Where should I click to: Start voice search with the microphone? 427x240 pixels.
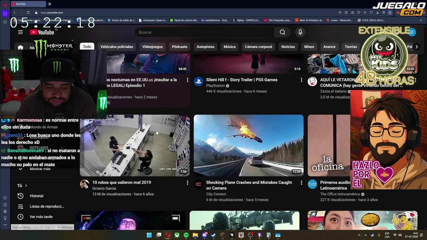tap(300, 32)
